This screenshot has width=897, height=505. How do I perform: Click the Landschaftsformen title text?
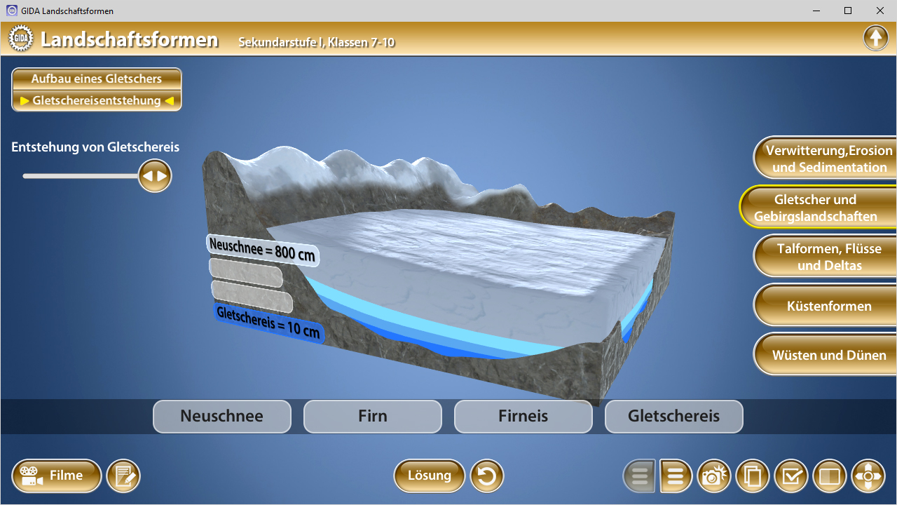coord(130,39)
